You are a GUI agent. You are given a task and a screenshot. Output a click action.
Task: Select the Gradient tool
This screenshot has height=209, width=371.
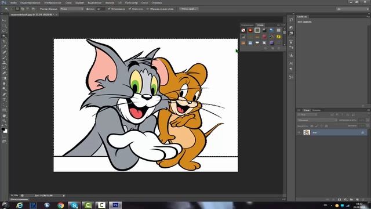click(x=4, y=78)
